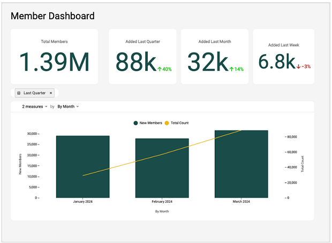The width and height of the screenshot is (332, 243).
Task: Toggle New Members series in chart legend
Action: tap(149, 123)
